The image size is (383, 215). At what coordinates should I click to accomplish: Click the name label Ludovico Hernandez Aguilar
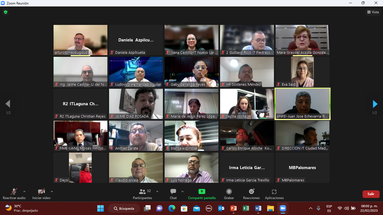pyautogui.click(x=138, y=85)
